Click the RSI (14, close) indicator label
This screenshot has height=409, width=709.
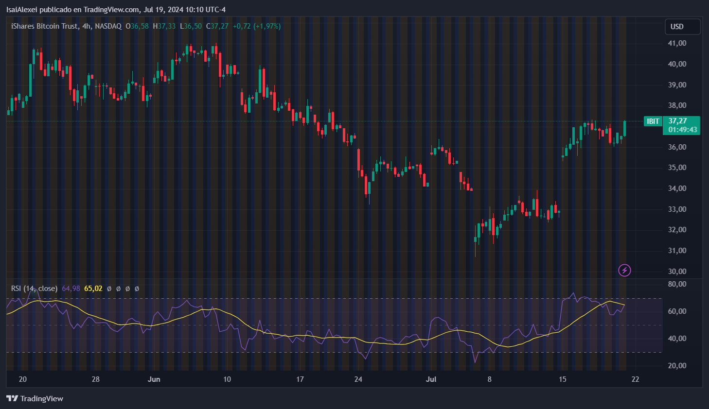tap(34, 289)
